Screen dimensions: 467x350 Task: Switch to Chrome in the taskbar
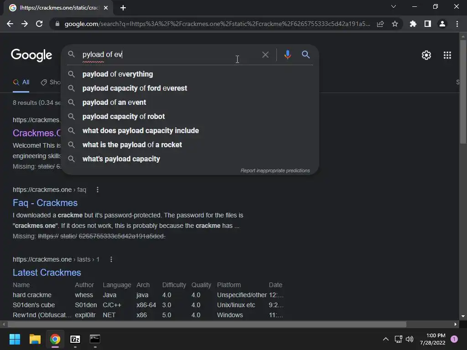click(55, 339)
